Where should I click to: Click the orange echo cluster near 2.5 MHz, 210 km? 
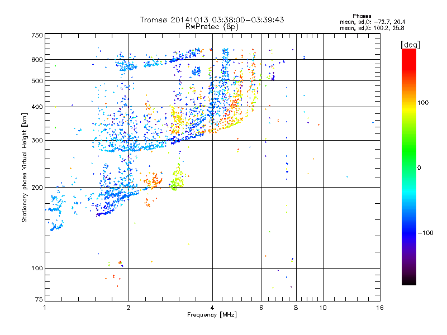pyautogui.click(x=153, y=180)
